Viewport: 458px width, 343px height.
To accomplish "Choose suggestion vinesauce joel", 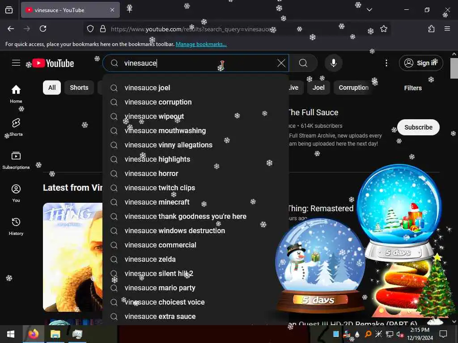I will (x=196, y=88).
